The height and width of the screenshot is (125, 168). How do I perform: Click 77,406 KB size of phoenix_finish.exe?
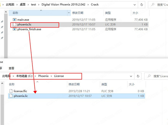coord(141,29)
